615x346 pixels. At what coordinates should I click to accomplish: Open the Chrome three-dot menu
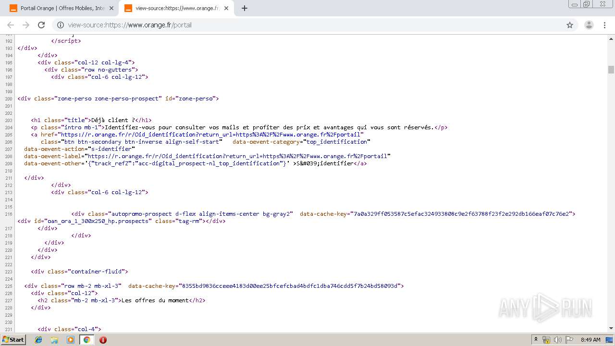pos(605,25)
